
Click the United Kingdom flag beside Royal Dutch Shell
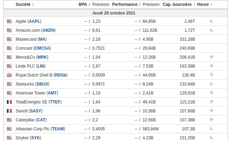pyautogui.click(x=9, y=75)
